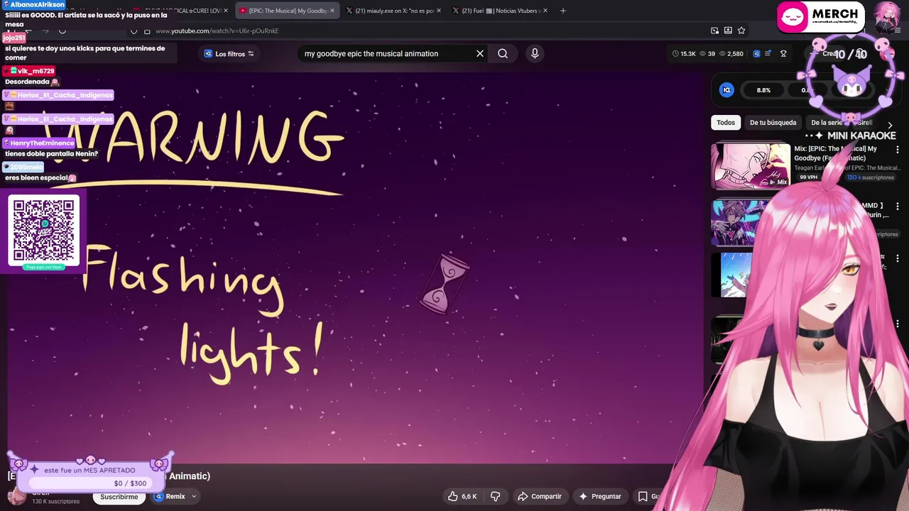Click the 130 K suscriptores channel text
Viewport: 909px width, 511px height.
[55, 502]
